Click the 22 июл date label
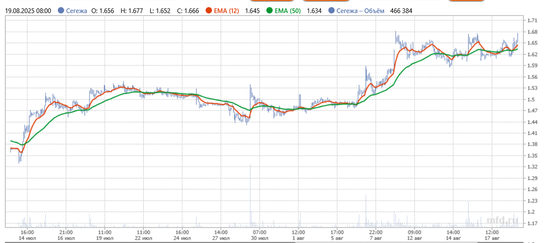This screenshot has width=547, height=243. pyautogui.click(x=143, y=238)
